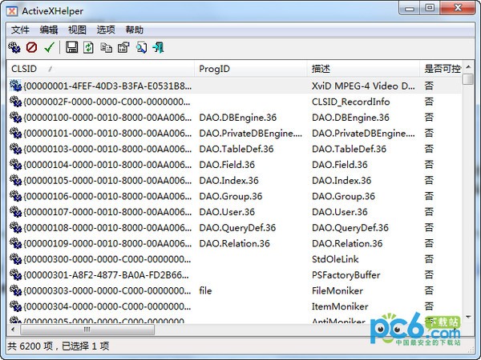
Task: Click gear icon of XviD MPEG-4 row
Action: [x=15, y=86]
